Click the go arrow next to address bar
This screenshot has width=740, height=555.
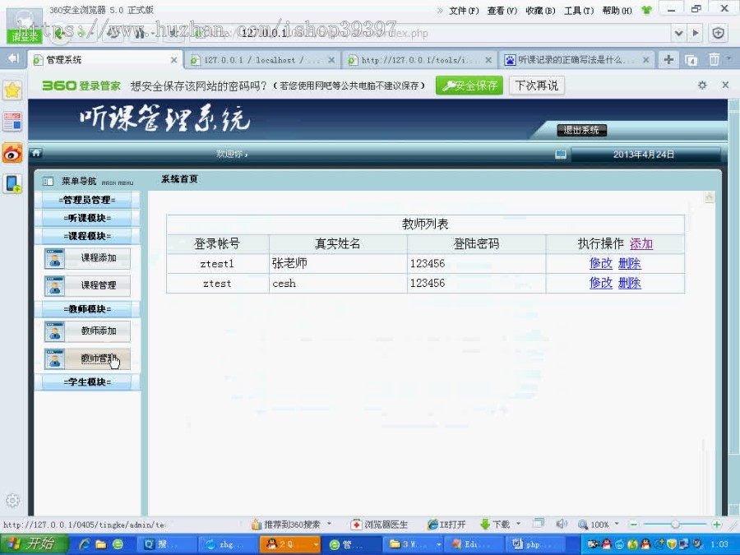tap(695, 33)
